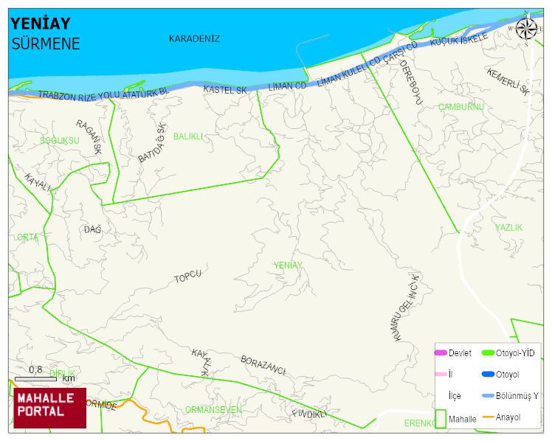Click the SÜRMENE district subtitle
552x441 pixels.
tap(46, 44)
